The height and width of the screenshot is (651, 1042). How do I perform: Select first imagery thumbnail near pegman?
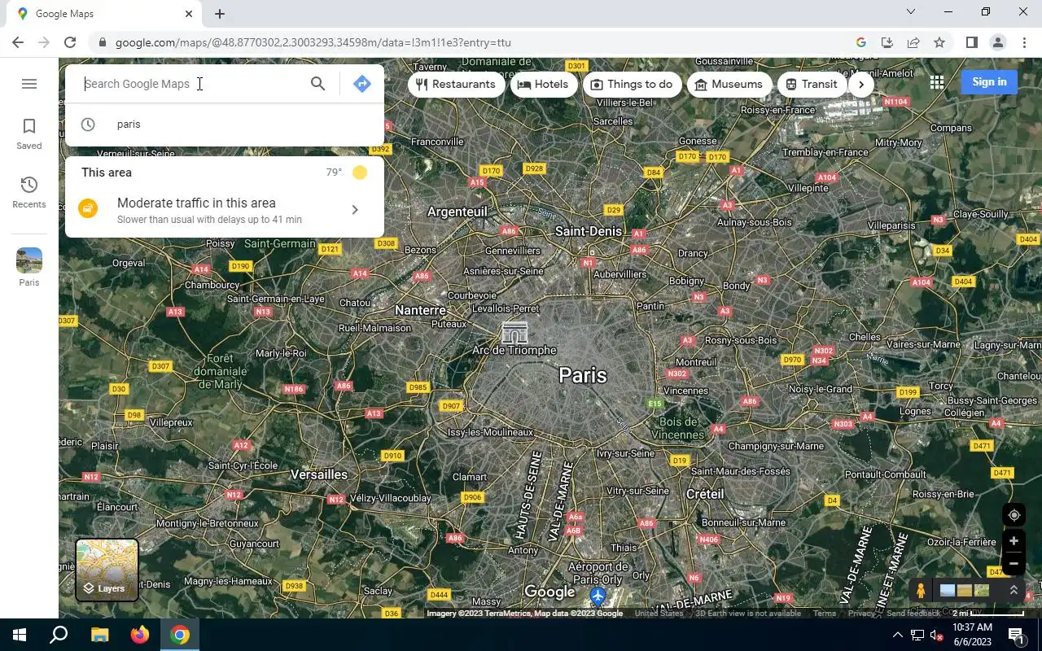tap(948, 591)
